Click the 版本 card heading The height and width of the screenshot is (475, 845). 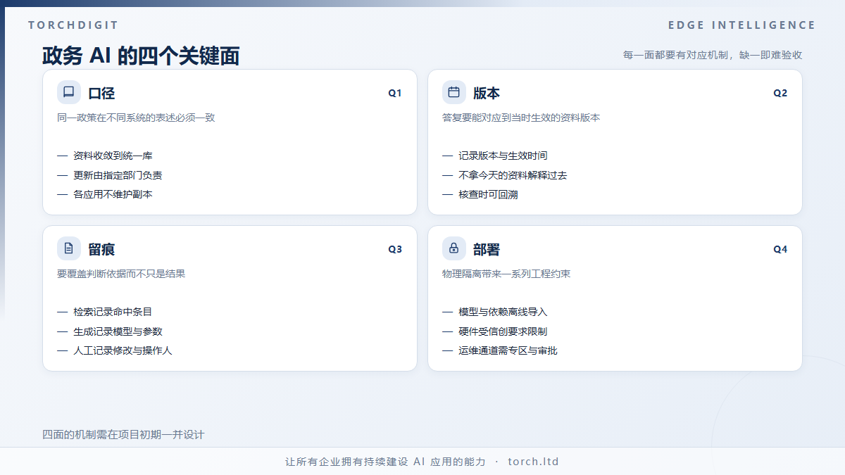(x=487, y=93)
